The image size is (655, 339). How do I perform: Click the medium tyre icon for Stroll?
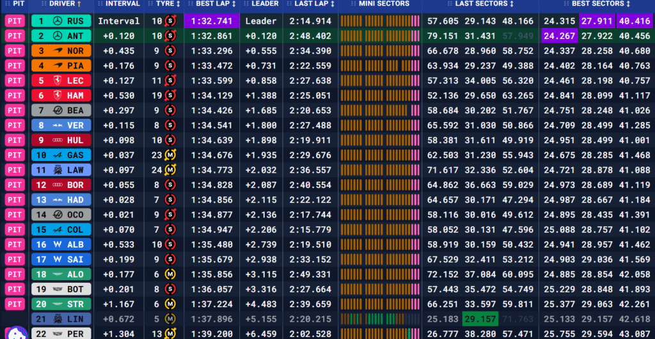pos(170,304)
